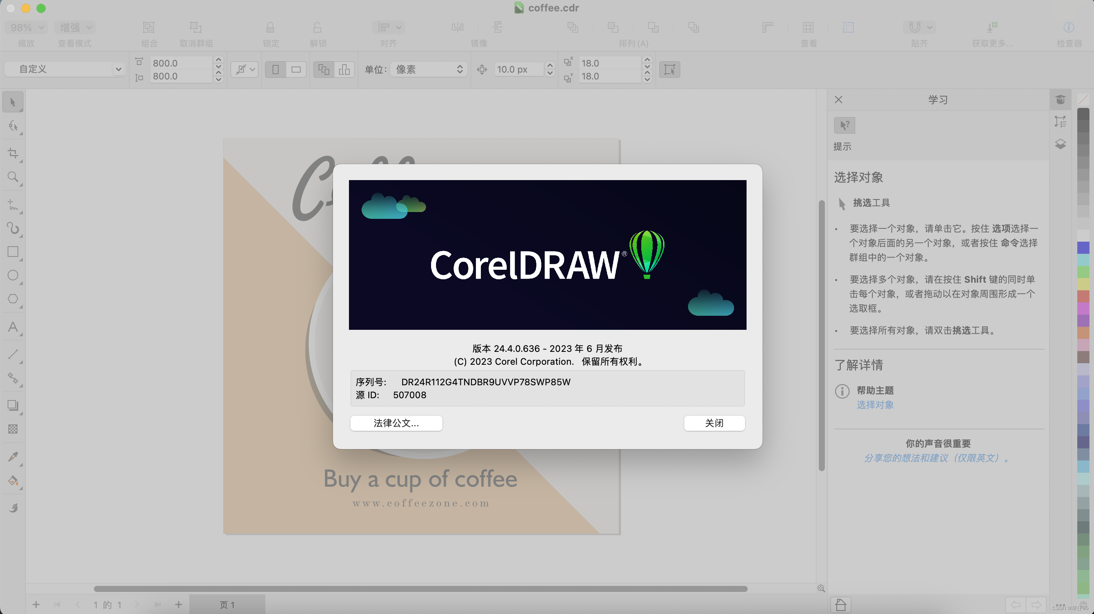Screen dimensions: 1094x614
Task: Select the Freehand drawing tool
Action: (13, 205)
